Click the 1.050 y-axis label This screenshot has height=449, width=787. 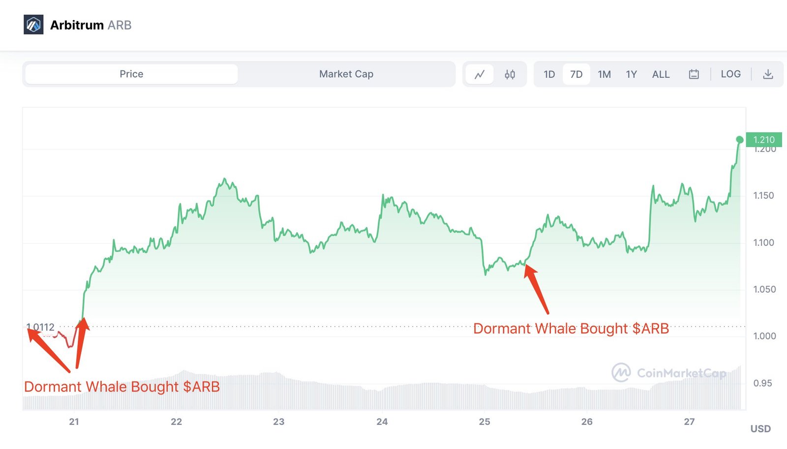tap(764, 289)
